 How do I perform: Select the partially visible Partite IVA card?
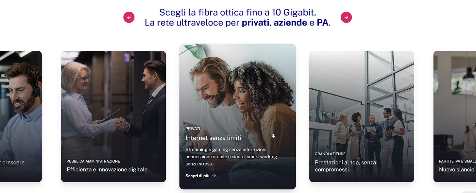click(455, 116)
